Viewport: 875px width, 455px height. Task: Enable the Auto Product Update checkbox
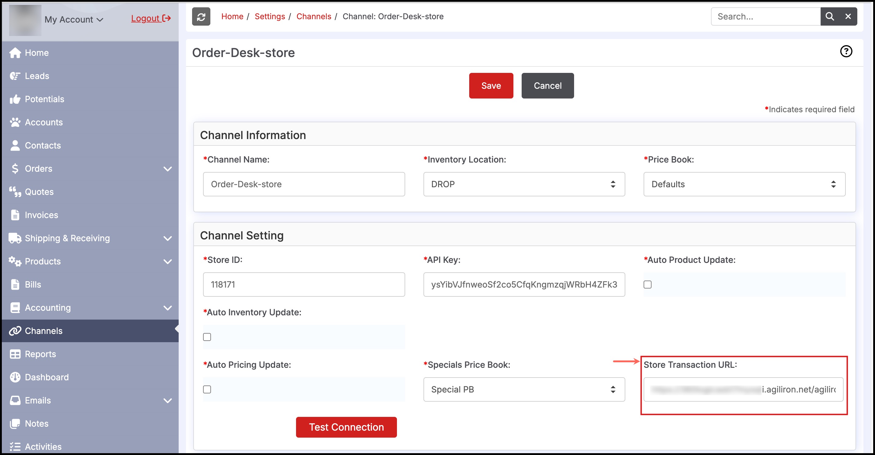tap(648, 285)
